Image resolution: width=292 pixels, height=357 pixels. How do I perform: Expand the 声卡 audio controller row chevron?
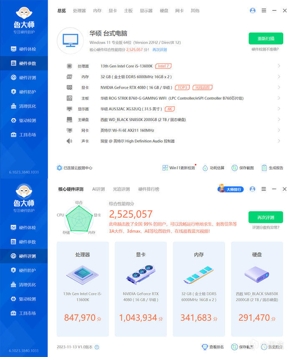click(x=279, y=141)
